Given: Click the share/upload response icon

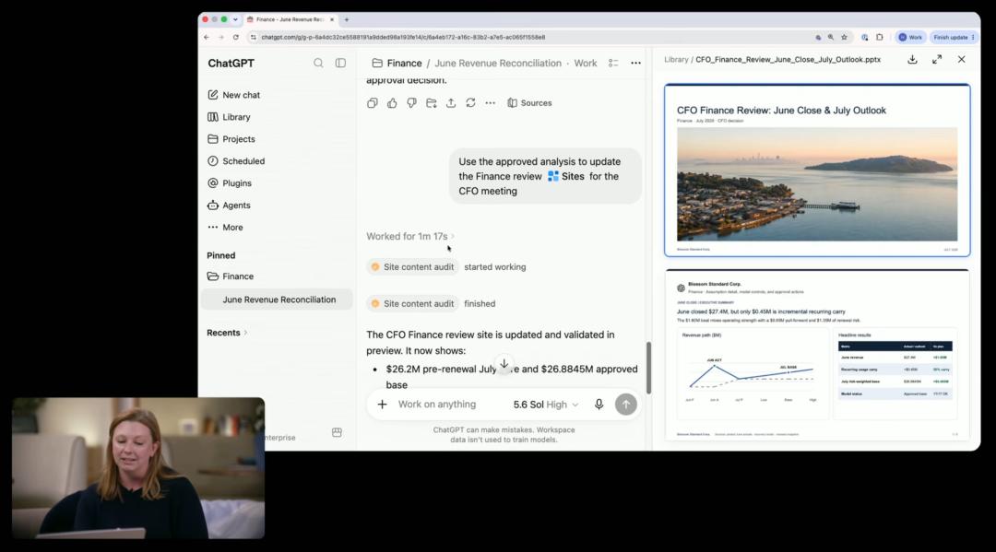Looking at the screenshot, I should [x=451, y=103].
